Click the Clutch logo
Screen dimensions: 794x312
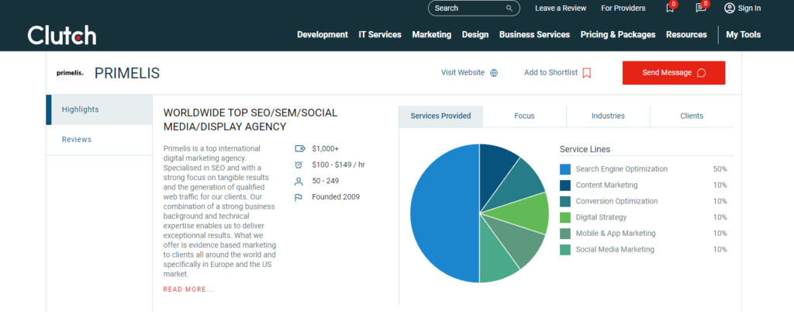(62, 35)
